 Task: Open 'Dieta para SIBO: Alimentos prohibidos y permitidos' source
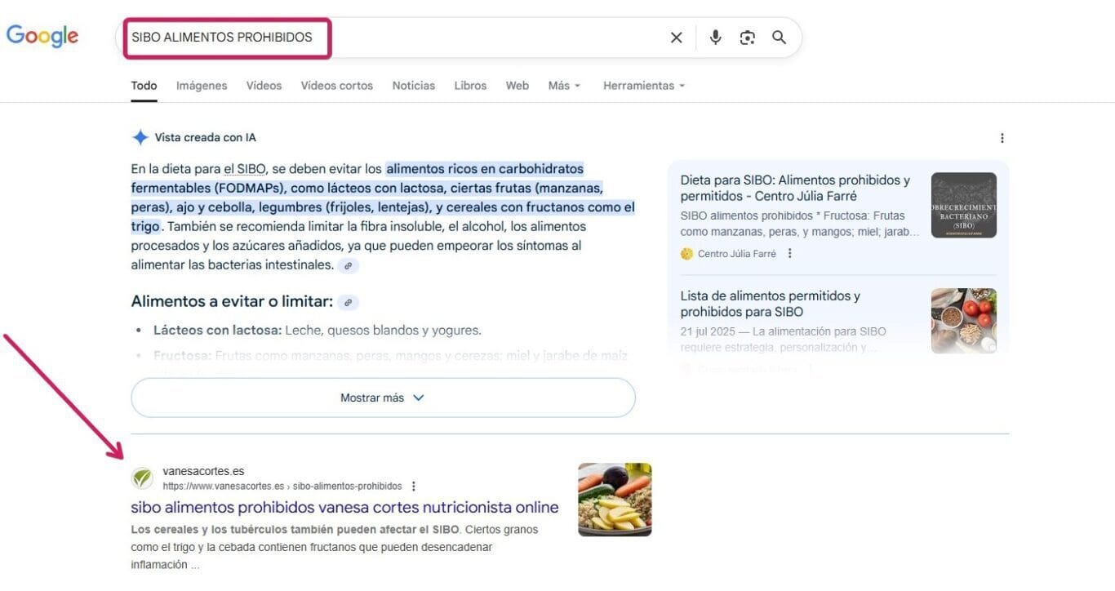[795, 189]
